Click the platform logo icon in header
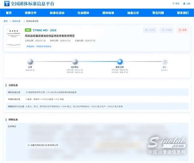The width and height of the screenshot is (194, 163). click(x=7, y=4)
